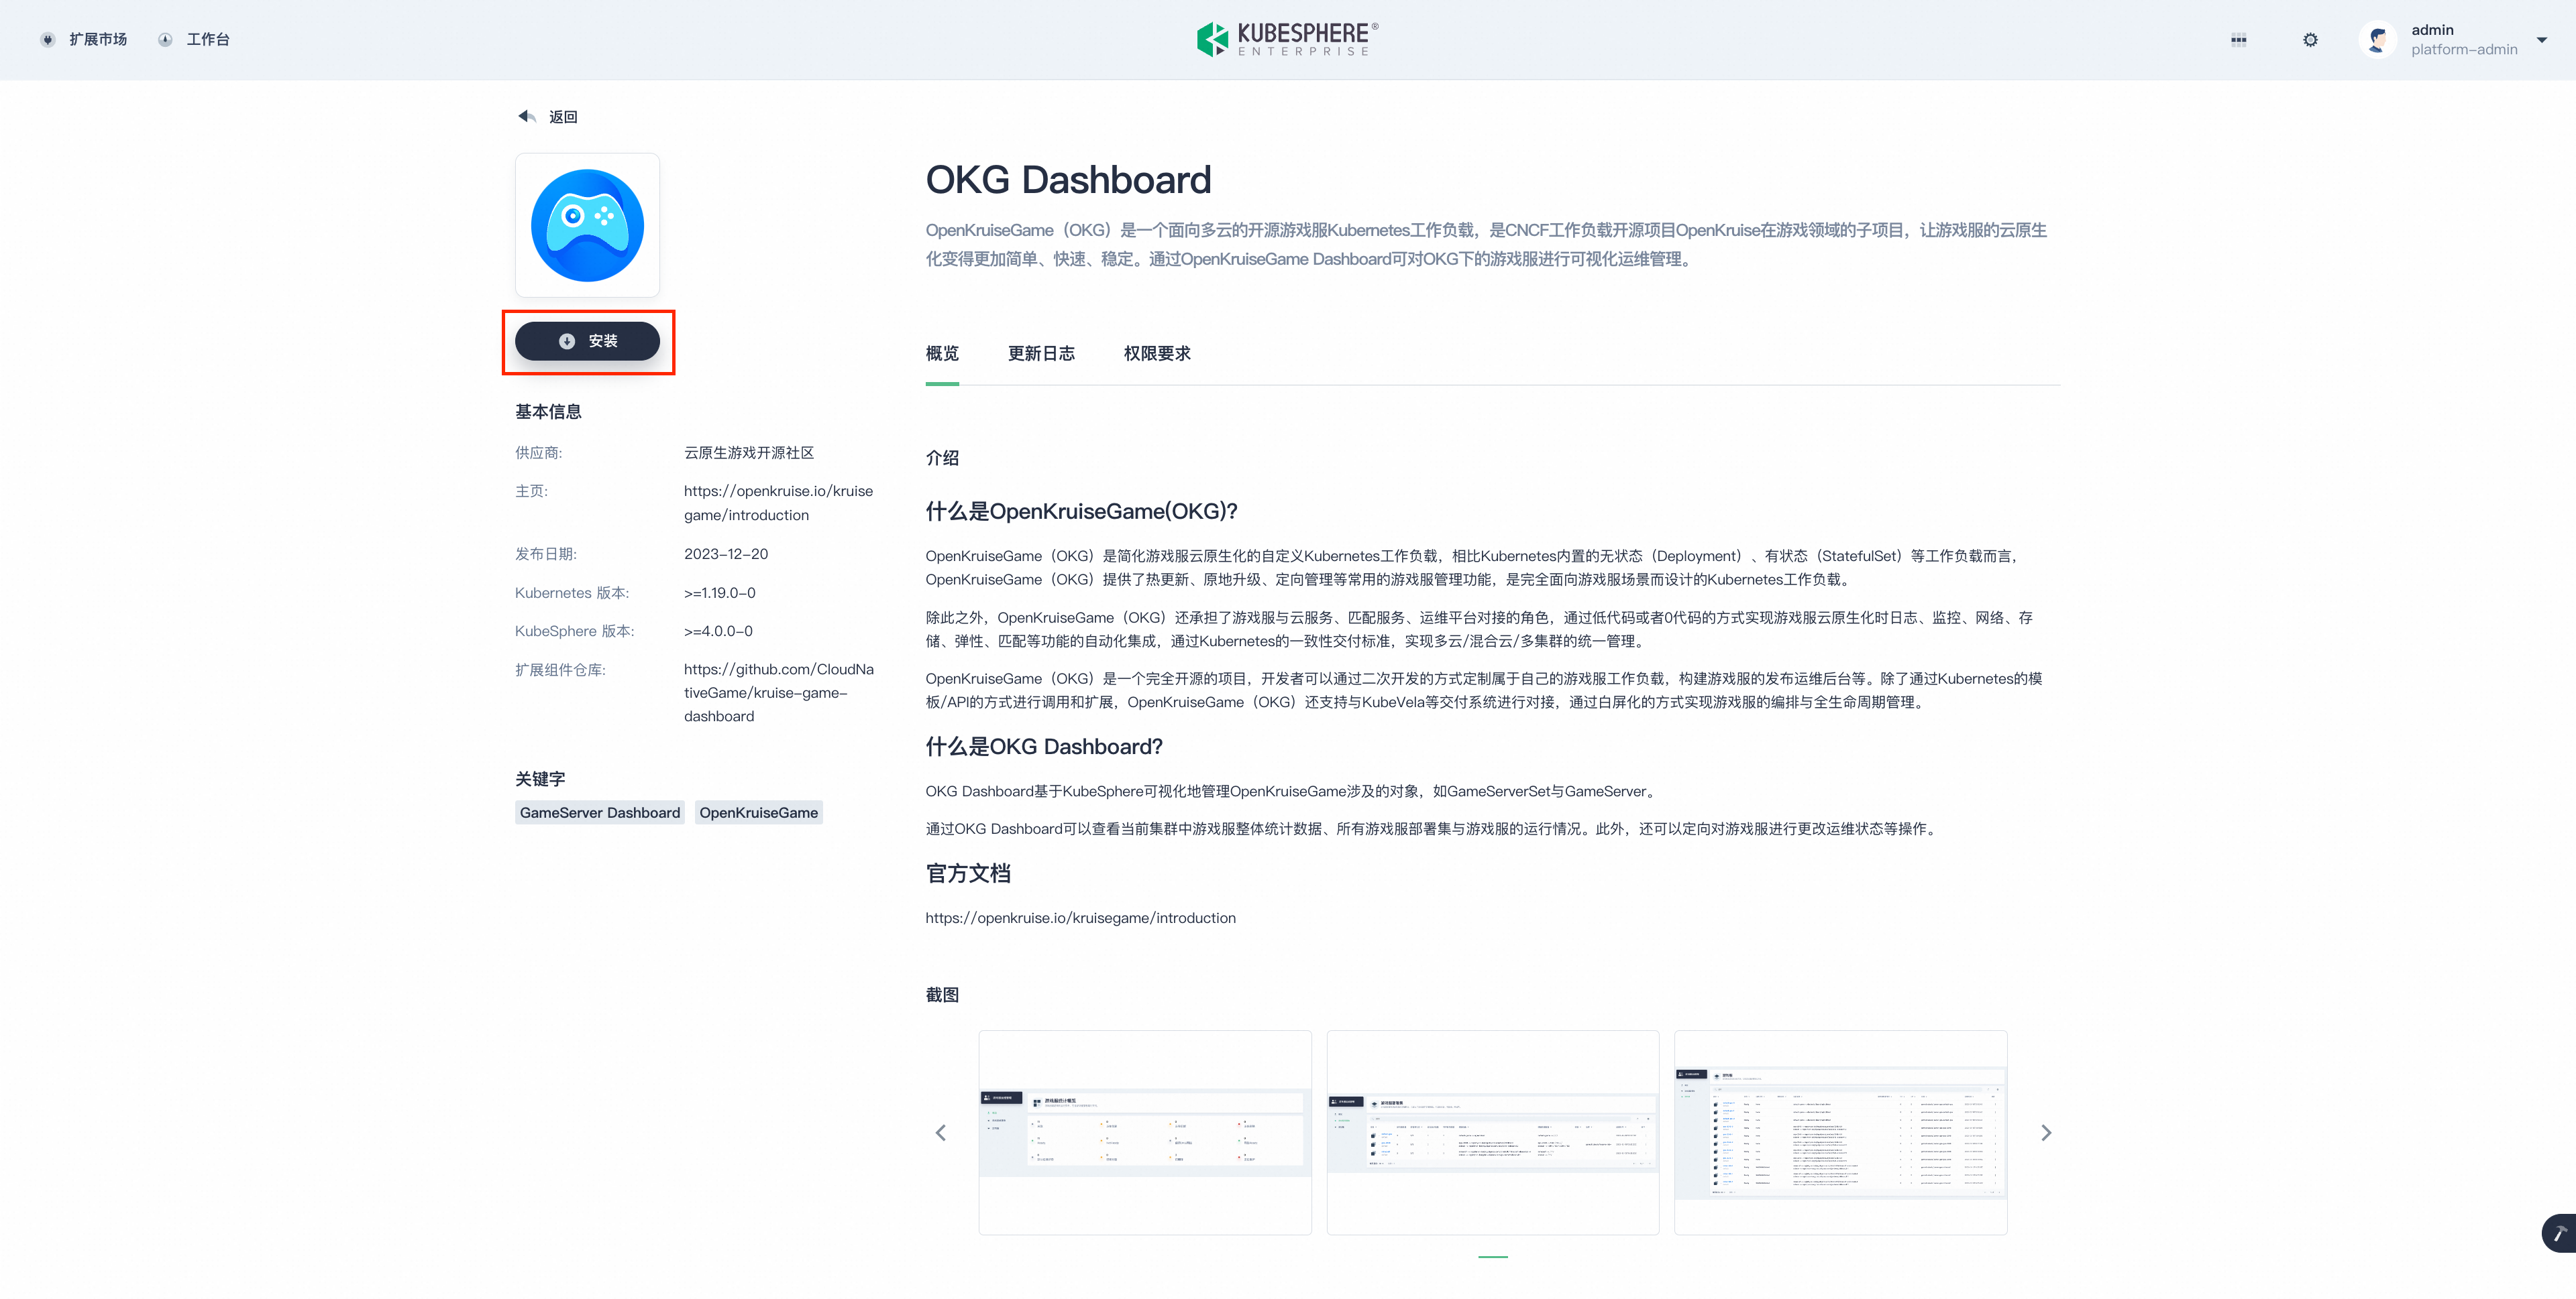
Task: Click the 关键字 section heading
Action: point(540,778)
